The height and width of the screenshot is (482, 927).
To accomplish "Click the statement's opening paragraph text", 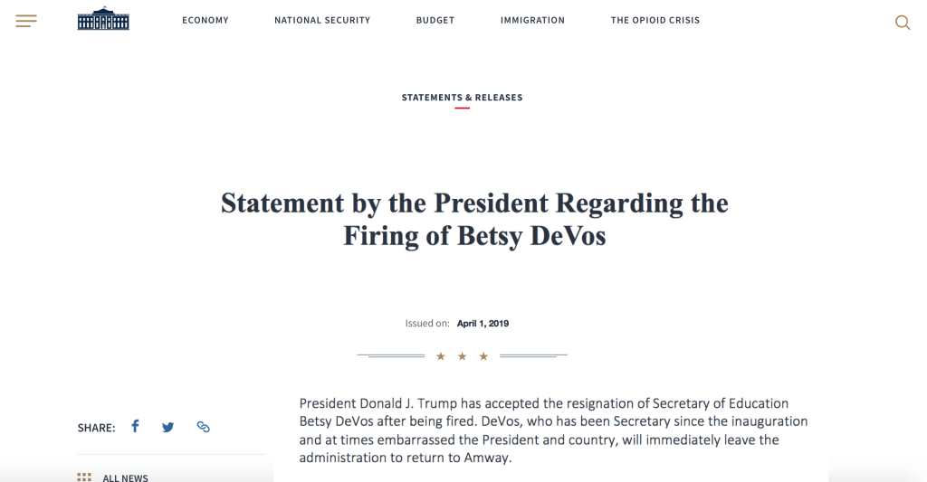I will coord(553,430).
